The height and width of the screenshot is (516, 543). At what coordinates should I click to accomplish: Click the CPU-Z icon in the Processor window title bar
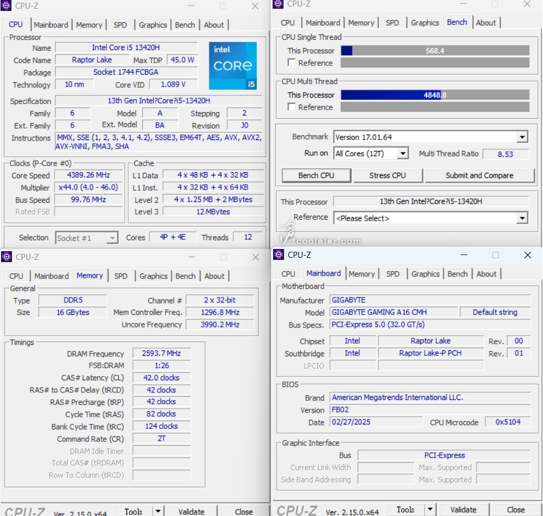(x=6, y=5)
